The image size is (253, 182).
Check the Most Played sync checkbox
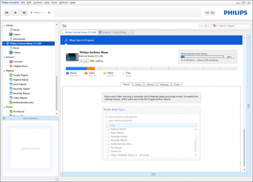[x=108, y=133]
